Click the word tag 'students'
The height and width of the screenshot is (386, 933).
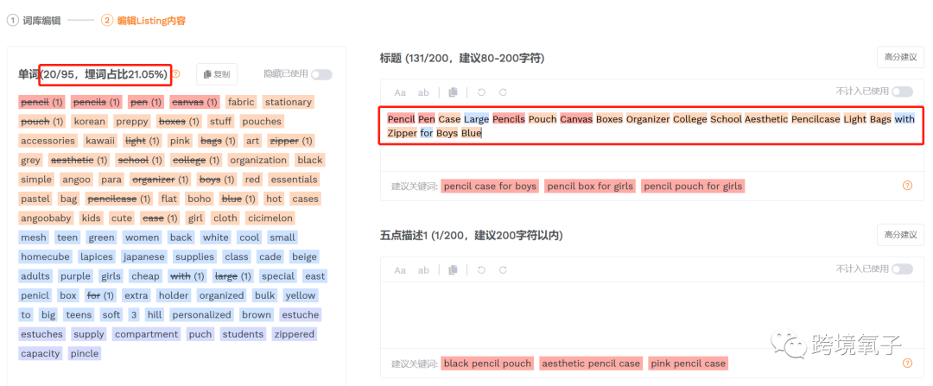[x=244, y=334]
